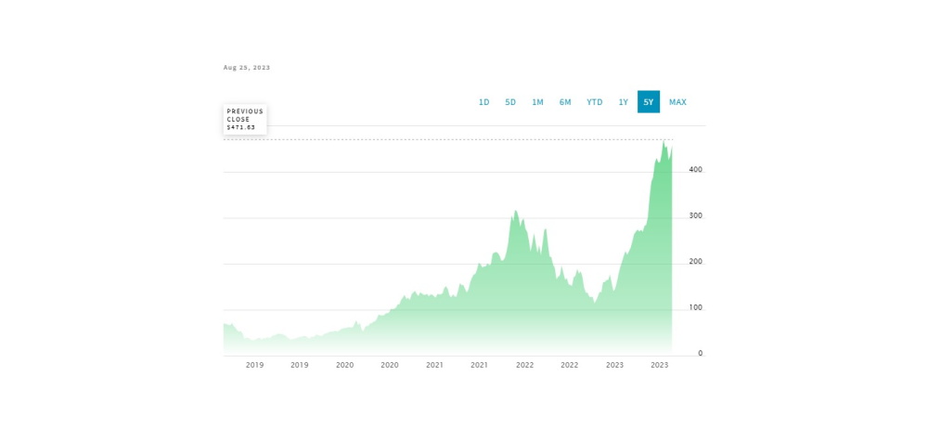The height and width of the screenshot is (441, 928).
Task: Select the 6M range option
Action: click(x=565, y=102)
